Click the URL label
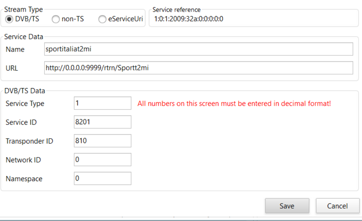This screenshot has width=362, height=221. pos(12,68)
